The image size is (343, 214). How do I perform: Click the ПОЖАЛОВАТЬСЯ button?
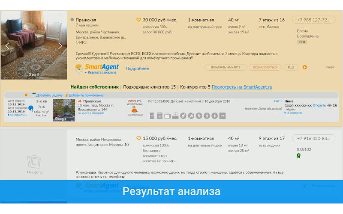coord(265,67)
